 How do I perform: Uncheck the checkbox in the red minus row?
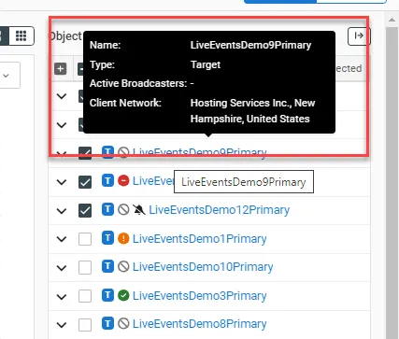pyautogui.click(x=85, y=182)
